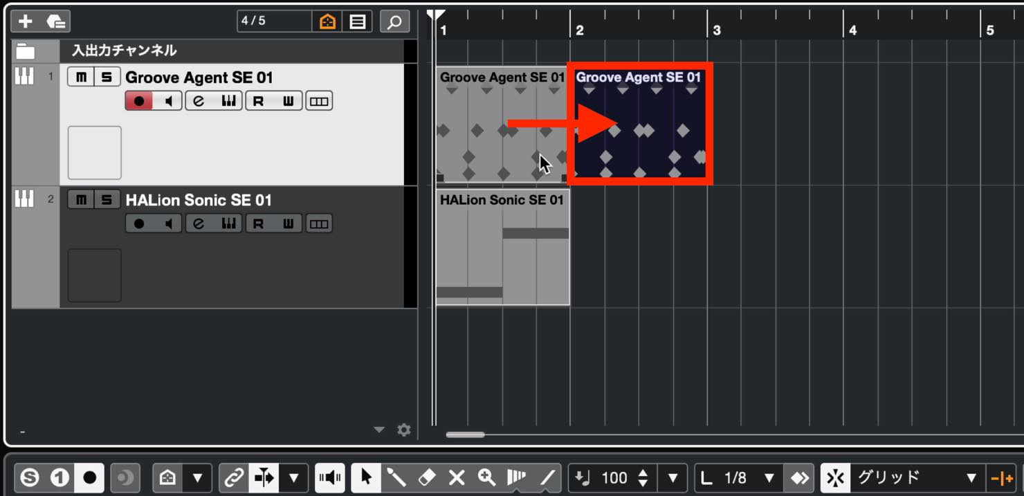
Task: Open channel settings (e) for HALion Sonic SE 01
Action: 199,223
